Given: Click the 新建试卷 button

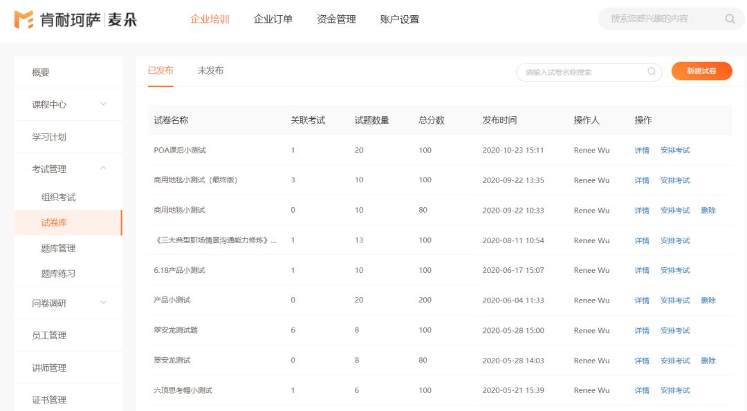Looking at the screenshot, I should coord(701,71).
